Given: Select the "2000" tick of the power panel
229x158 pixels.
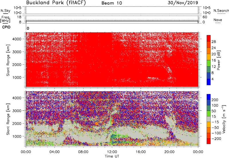Looking at the screenshot, I should [x=17, y=64].
